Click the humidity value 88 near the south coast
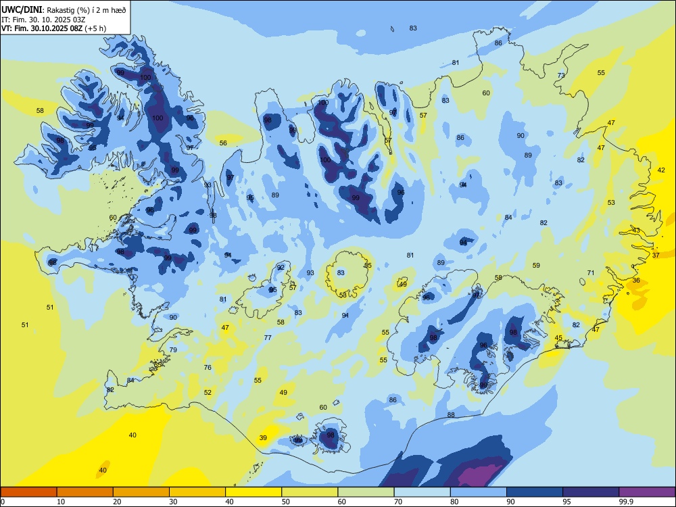Screen dimensions: 676x507 [x=451, y=415]
